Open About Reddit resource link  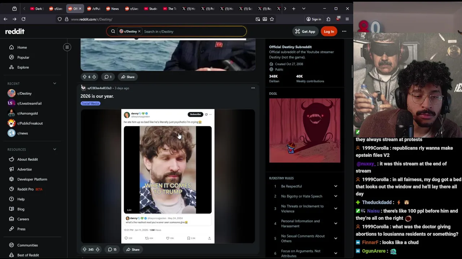pos(27,159)
